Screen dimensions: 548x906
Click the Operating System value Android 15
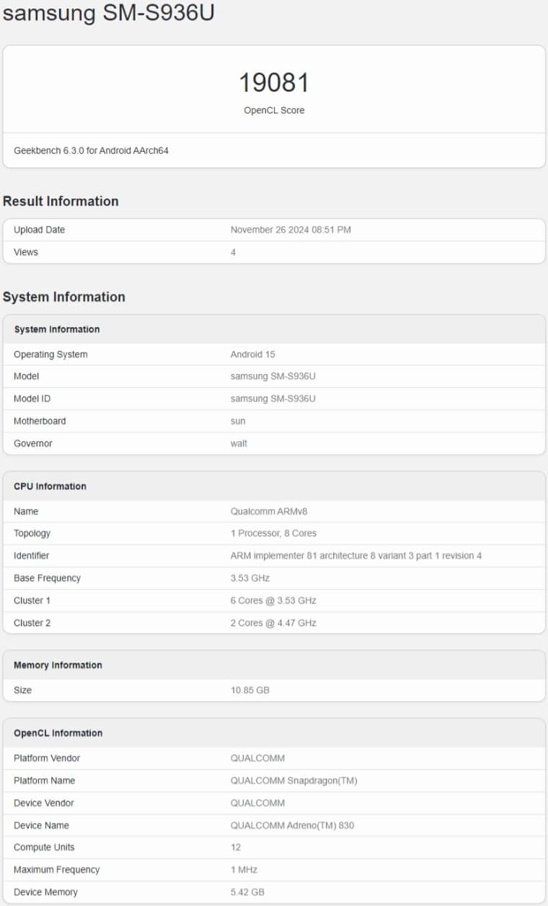click(252, 354)
